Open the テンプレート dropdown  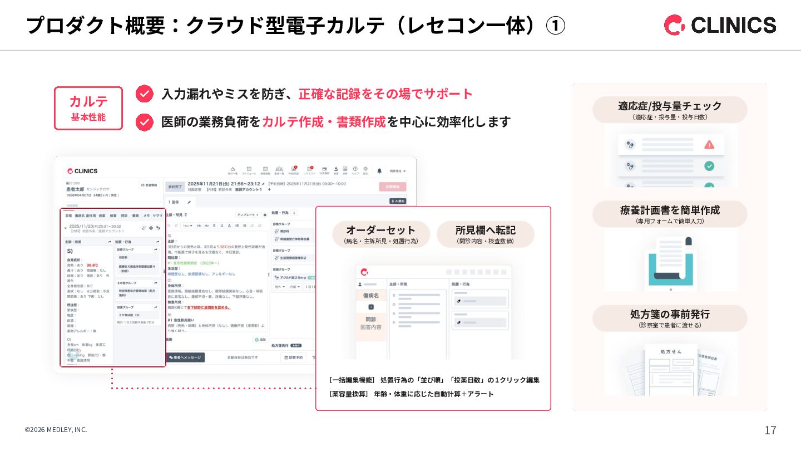(248, 215)
